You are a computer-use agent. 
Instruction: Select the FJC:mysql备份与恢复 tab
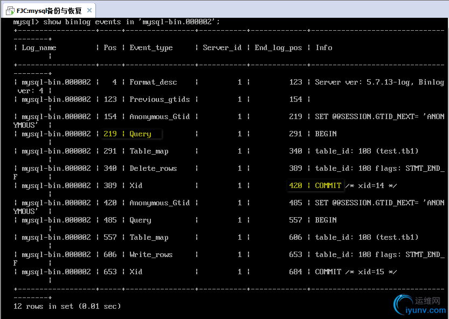pos(49,11)
